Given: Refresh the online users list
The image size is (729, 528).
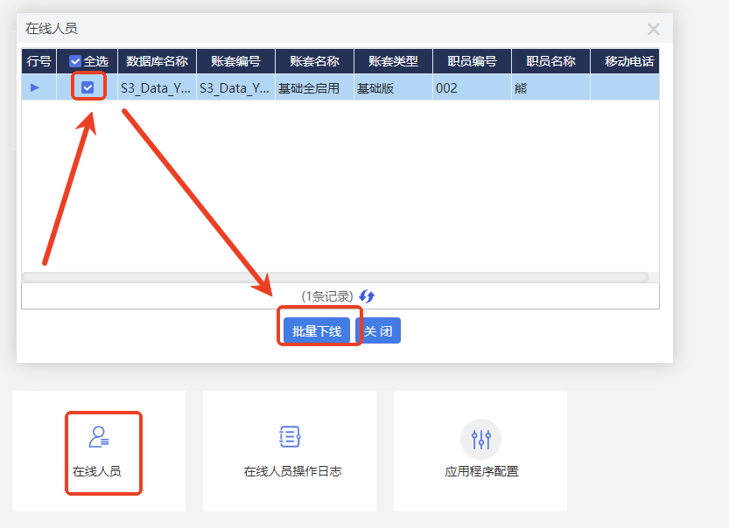Looking at the screenshot, I should 367,296.
